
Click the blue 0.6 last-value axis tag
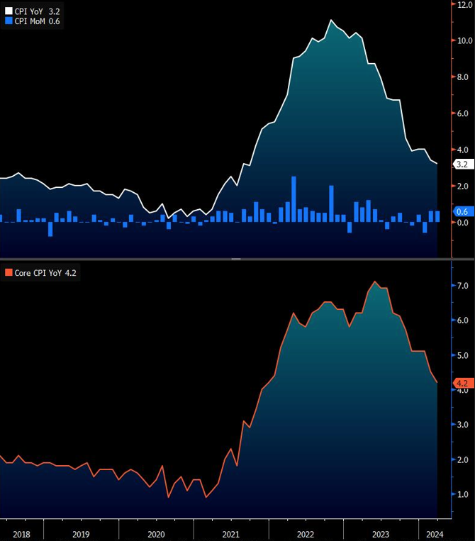(x=463, y=211)
